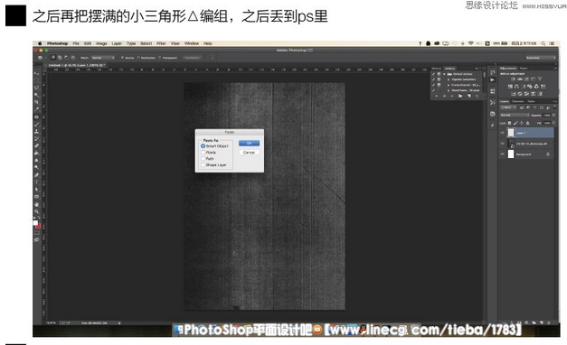Select the Type tool in toolbar
Screen dimensions: 567x345
[36, 182]
